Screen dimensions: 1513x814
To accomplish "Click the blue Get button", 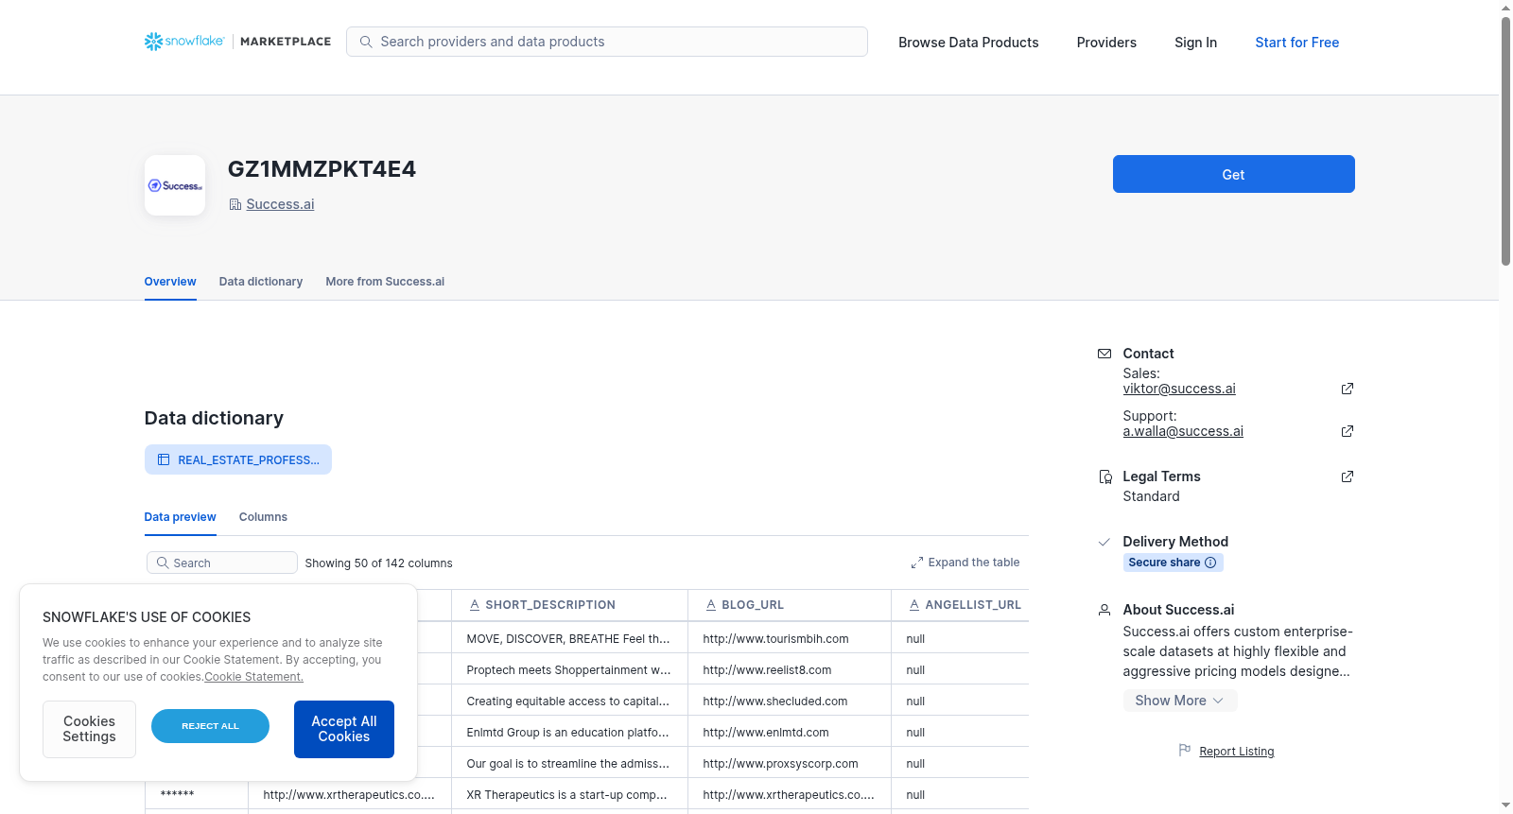I will click(x=1233, y=174).
